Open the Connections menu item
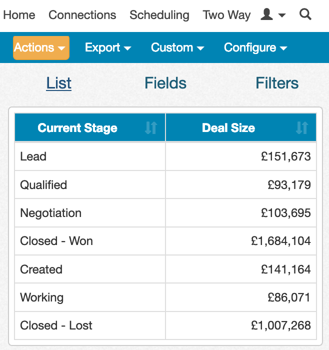This screenshot has width=329, height=350. coord(82,15)
